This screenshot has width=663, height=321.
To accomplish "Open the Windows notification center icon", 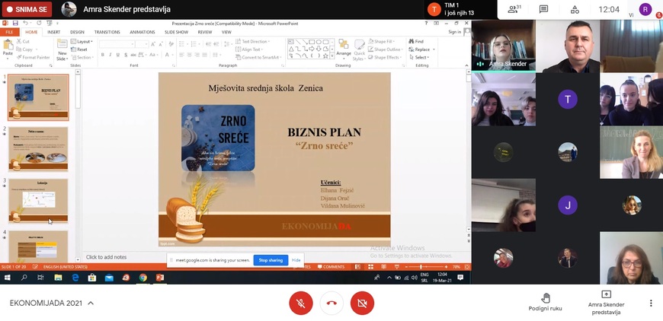I will (460, 278).
